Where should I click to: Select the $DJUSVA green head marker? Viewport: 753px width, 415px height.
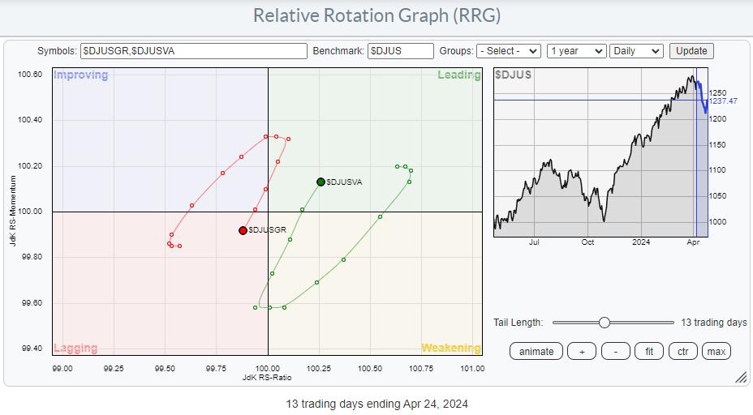point(321,182)
